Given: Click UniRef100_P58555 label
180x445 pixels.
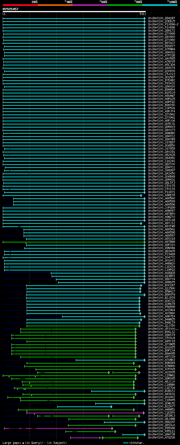Looking at the screenshot, I should [x=161, y=307].
